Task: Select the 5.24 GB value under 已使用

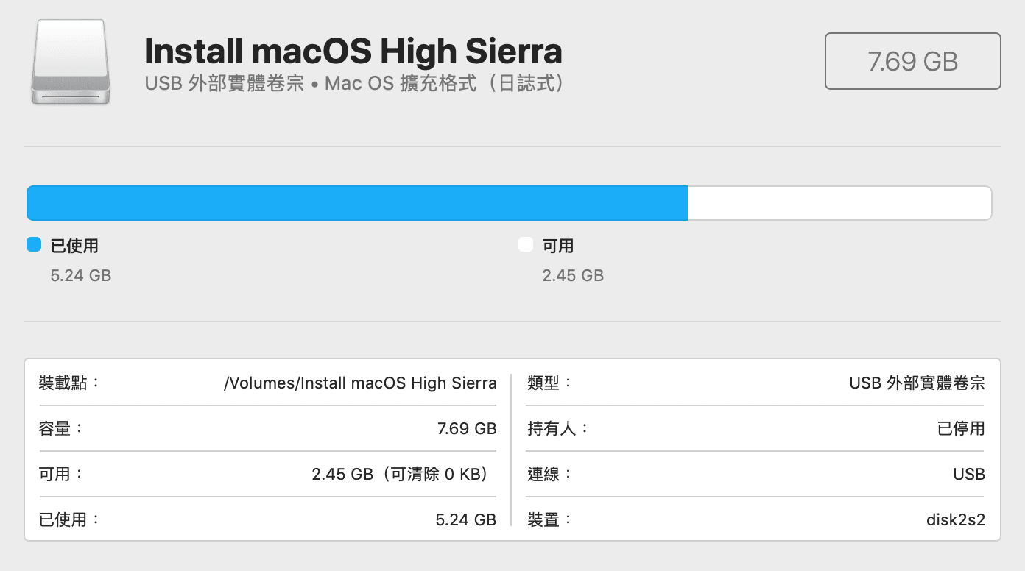Action: [81, 276]
